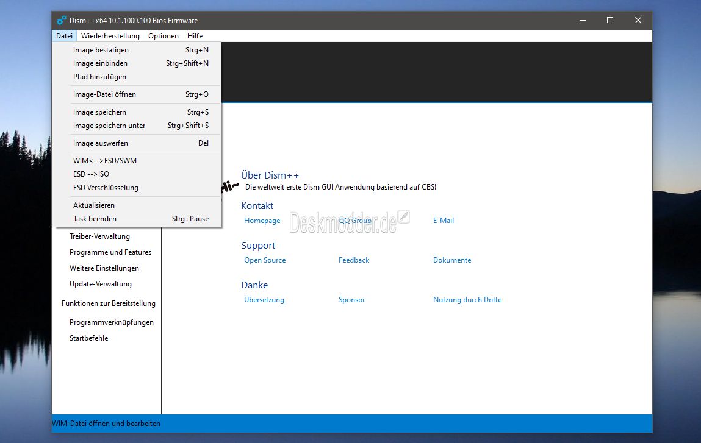Click the Über Dism++ heading text
This screenshot has width=701, height=443.
[270, 175]
